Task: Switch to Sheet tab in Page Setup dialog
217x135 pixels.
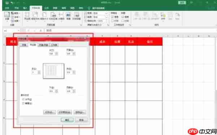Action: point(54,45)
